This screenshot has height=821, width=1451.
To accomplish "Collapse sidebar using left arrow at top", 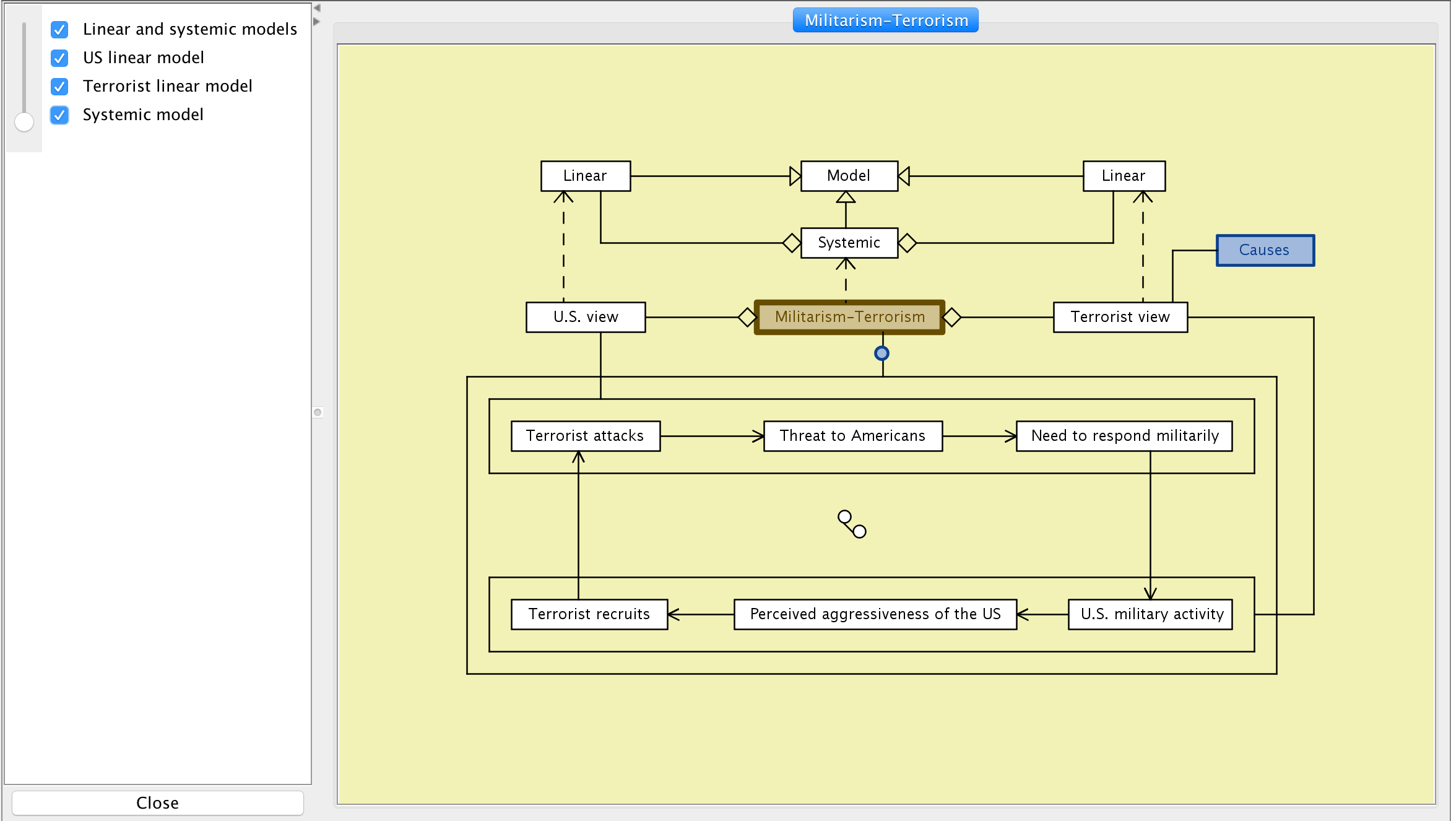I will (x=317, y=8).
